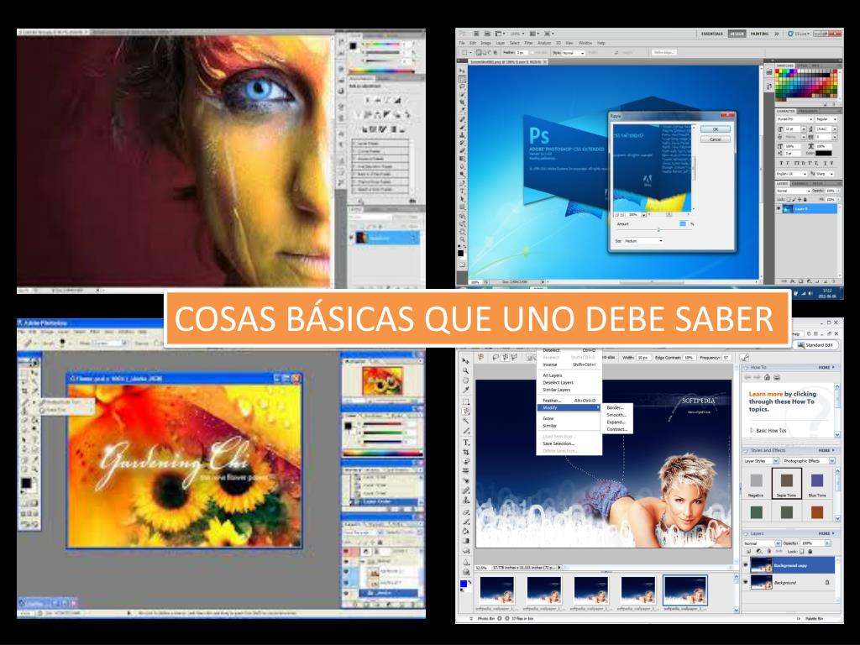Screen dimensions: 860x645
Task: Select the Pen tool in the CS5 toolbox
Action: click(463, 183)
